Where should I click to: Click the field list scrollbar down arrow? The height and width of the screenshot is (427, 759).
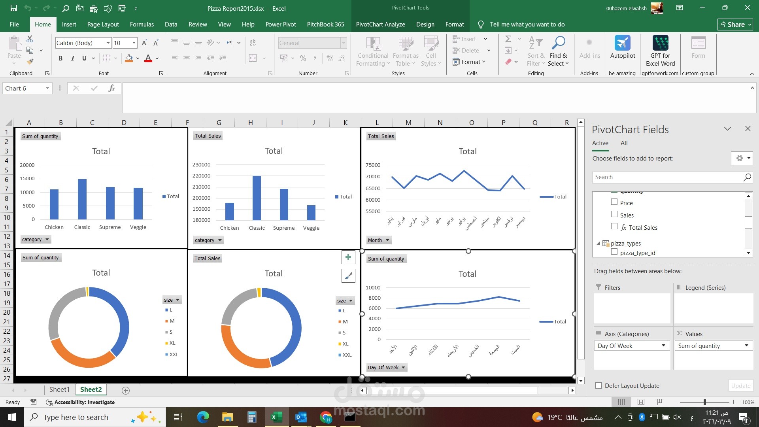point(748,252)
